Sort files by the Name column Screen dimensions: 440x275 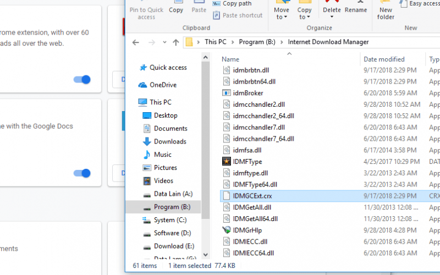[230, 59]
